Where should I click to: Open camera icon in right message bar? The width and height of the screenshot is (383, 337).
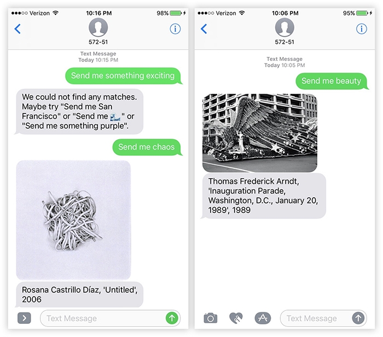click(210, 318)
